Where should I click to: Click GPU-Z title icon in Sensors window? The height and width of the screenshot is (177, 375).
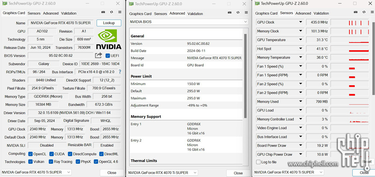(257, 3)
